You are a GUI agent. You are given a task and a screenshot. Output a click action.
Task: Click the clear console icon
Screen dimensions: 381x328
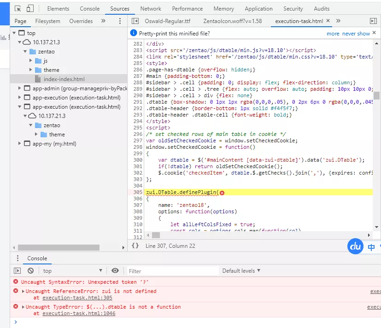click(30, 271)
